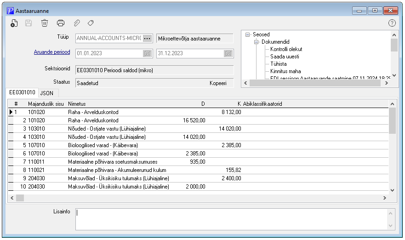Click tree panel scrollbar up arrow
The height and width of the screenshot is (240, 405).
[394, 35]
